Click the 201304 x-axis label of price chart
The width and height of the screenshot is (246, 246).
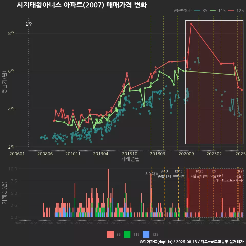click(x=101, y=154)
